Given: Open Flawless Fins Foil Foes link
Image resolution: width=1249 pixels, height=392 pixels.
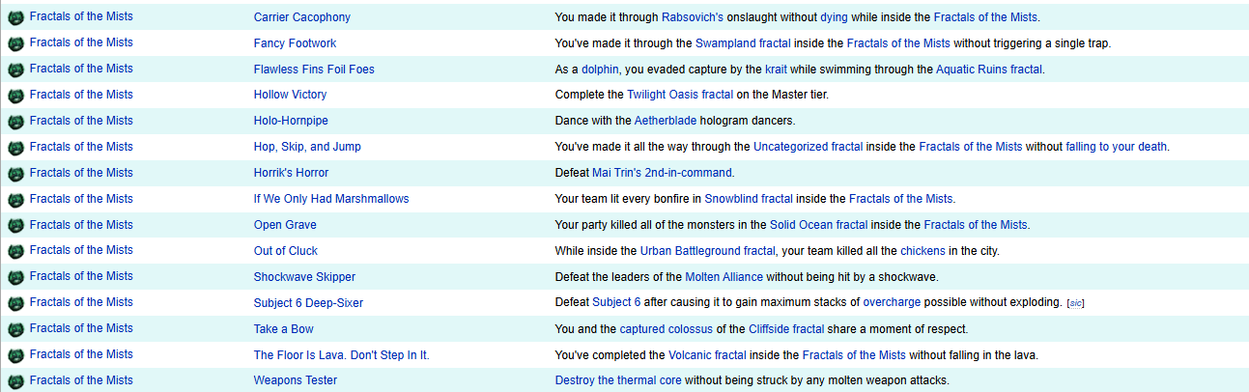Looking at the screenshot, I should (314, 70).
